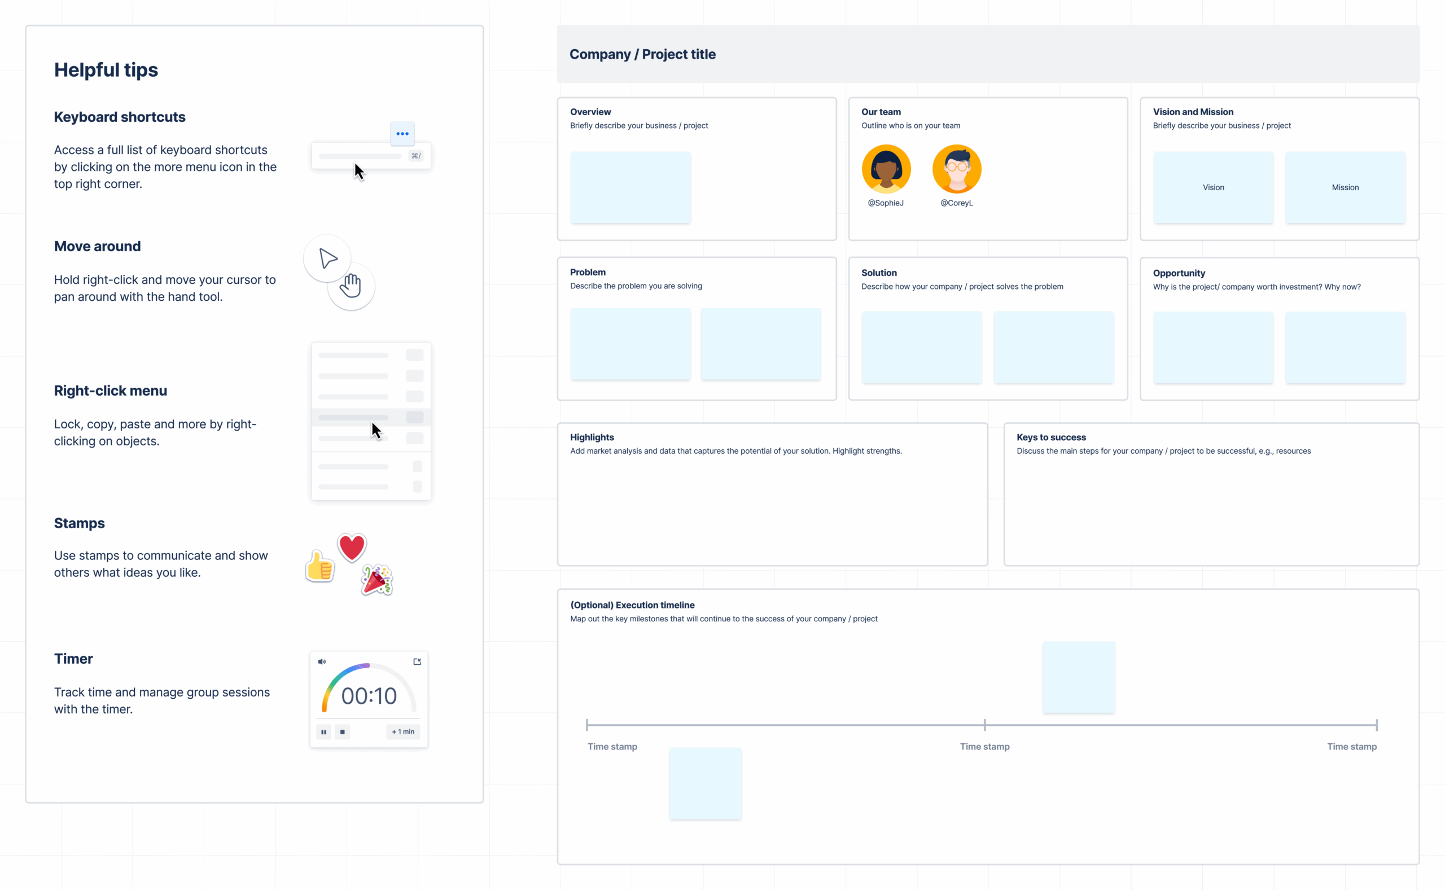Click the +1 min timer button
The height and width of the screenshot is (890, 1445).
click(x=403, y=731)
